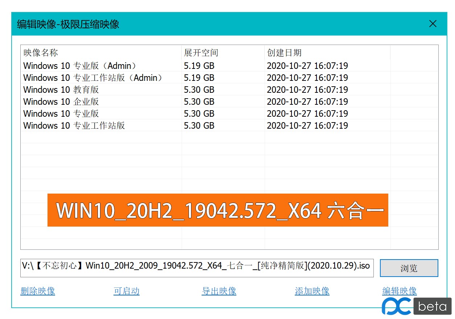Click the 浏览 browse button
The height and width of the screenshot is (319, 455).
coord(409,268)
